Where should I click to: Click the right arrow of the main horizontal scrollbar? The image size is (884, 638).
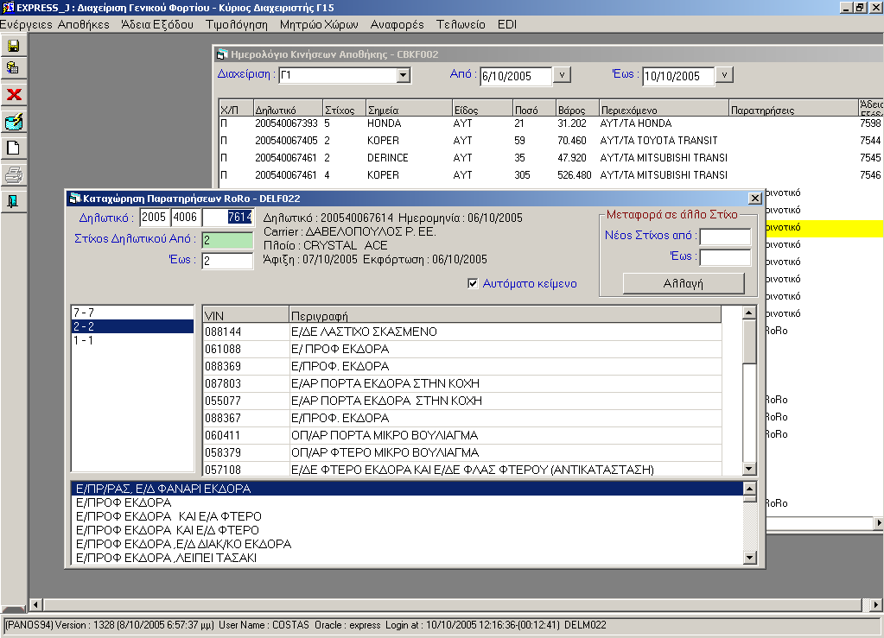(875, 605)
